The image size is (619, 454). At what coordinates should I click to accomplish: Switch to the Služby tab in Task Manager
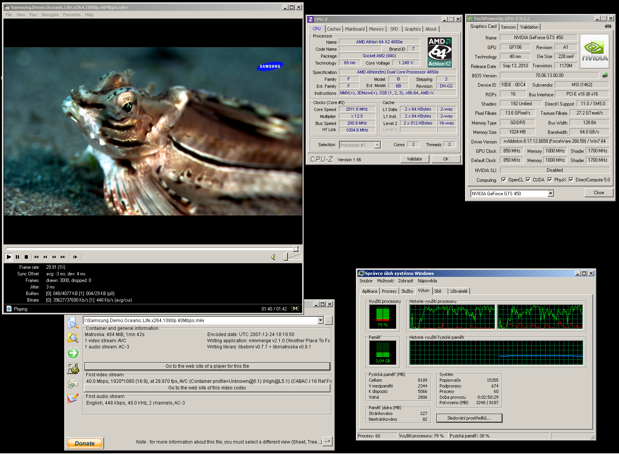coord(407,291)
